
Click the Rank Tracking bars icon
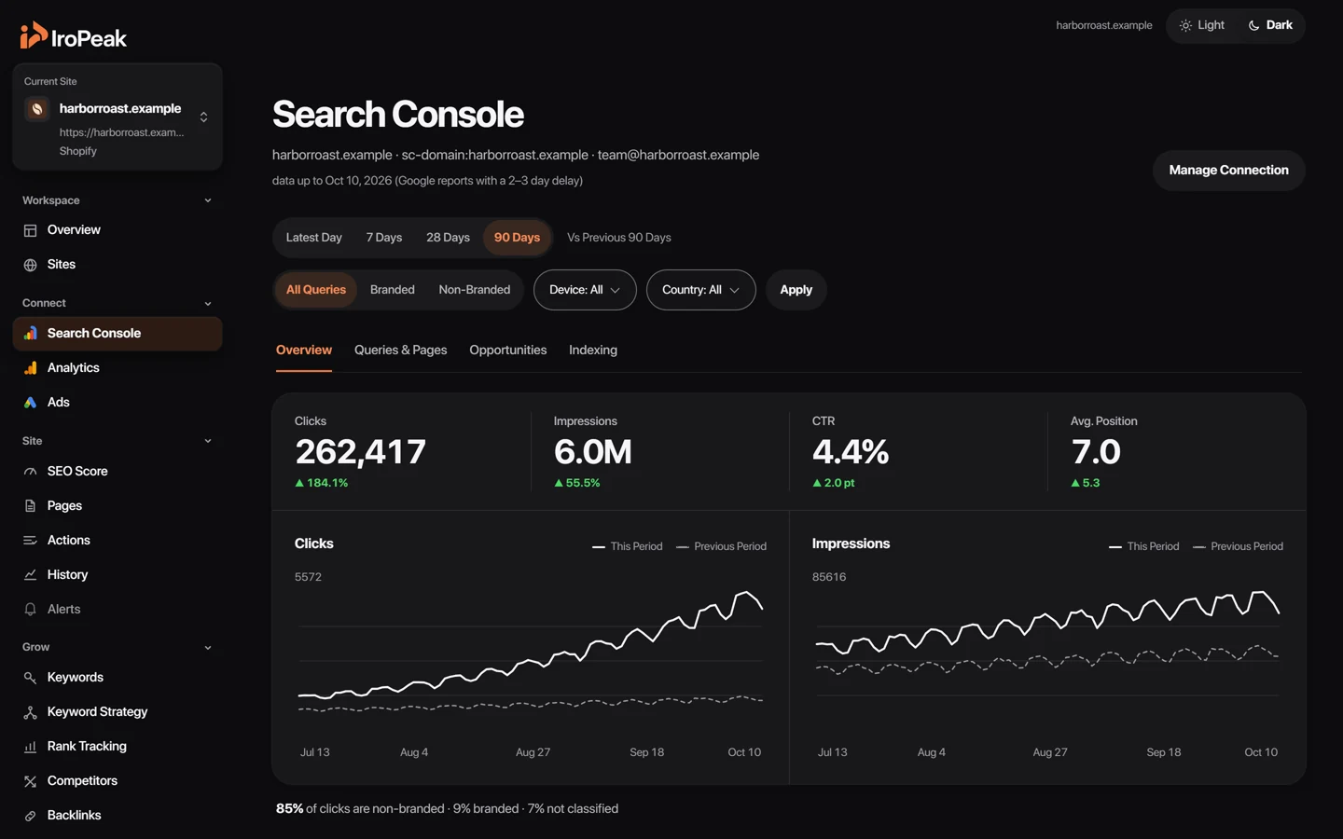30,747
